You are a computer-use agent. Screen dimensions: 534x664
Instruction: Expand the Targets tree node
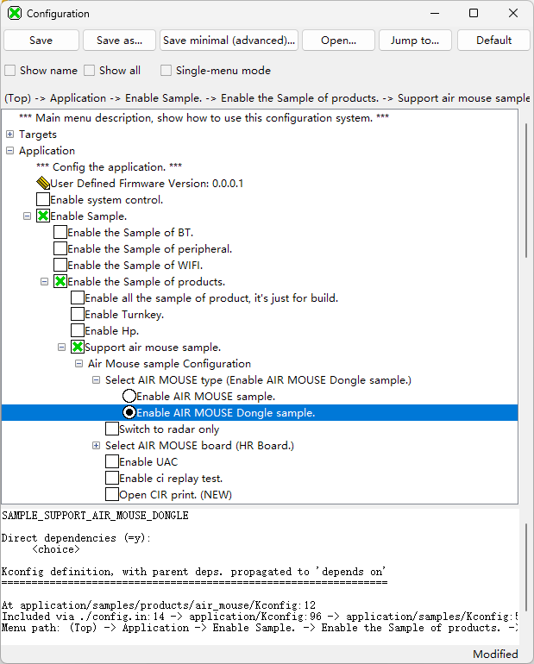(10, 135)
